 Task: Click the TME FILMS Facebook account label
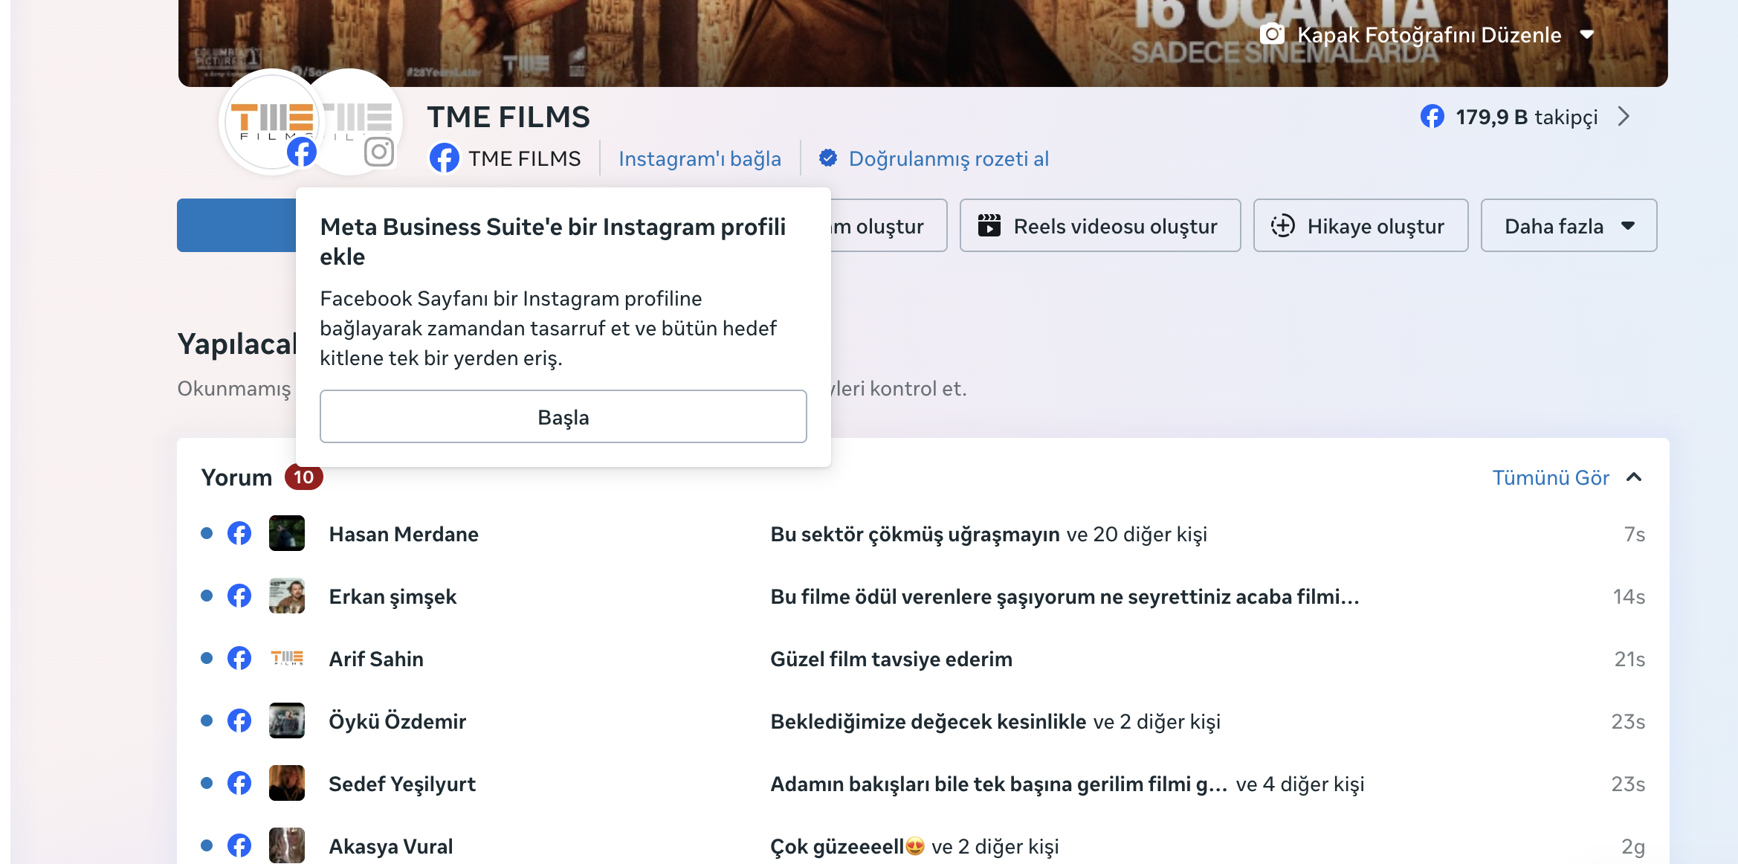(x=524, y=158)
